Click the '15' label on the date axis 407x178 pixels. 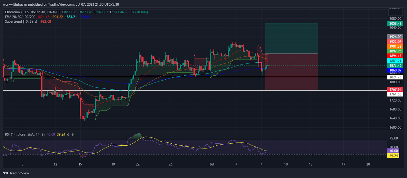coord(80,164)
